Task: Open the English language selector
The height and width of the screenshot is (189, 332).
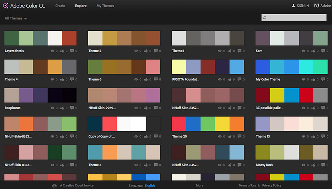Action: coord(150,185)
